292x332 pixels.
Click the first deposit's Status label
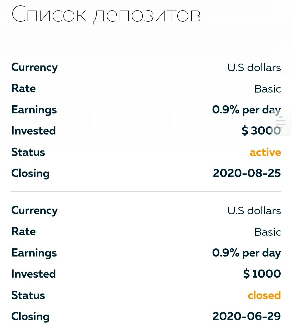pos(28,152)
